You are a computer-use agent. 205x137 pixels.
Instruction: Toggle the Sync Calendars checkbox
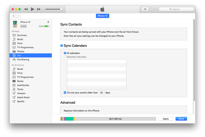click(62, 46)
